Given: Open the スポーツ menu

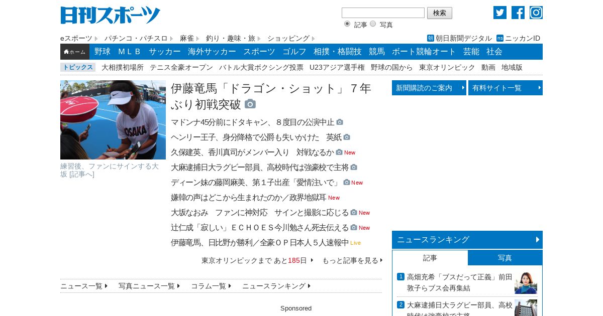Looking at the screenshot, I should [x=259, y=52].
